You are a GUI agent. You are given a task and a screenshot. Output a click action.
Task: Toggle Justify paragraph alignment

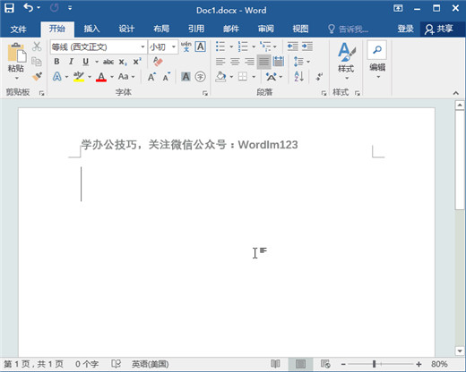(263, 62)
